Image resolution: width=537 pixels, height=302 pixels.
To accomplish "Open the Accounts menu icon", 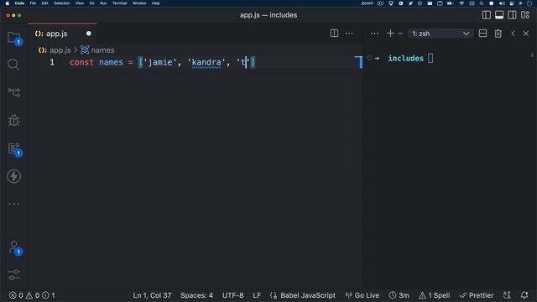I will pos(13,247).
